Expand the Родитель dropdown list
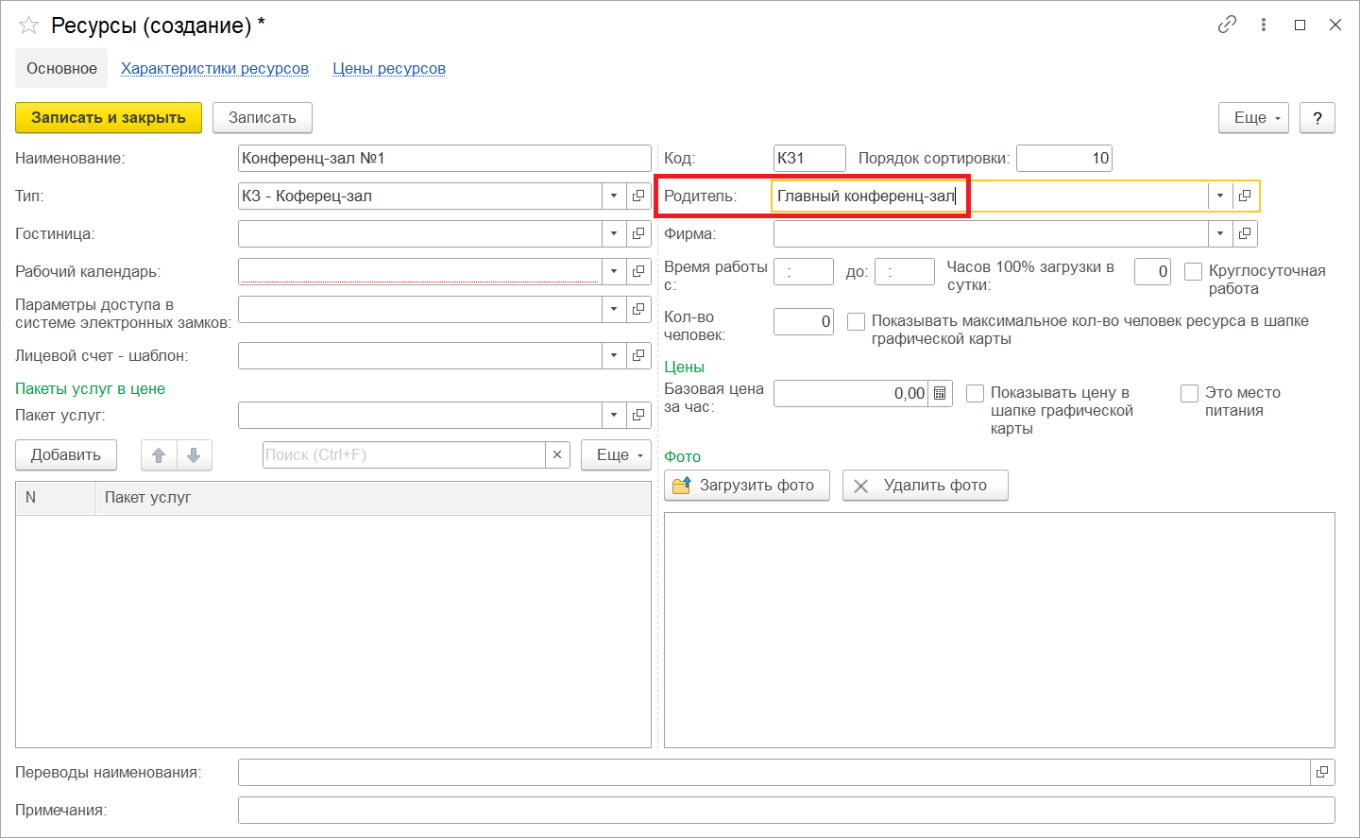The height and width of the screenshot is (838, 1360). click(x=1220, y=196)
